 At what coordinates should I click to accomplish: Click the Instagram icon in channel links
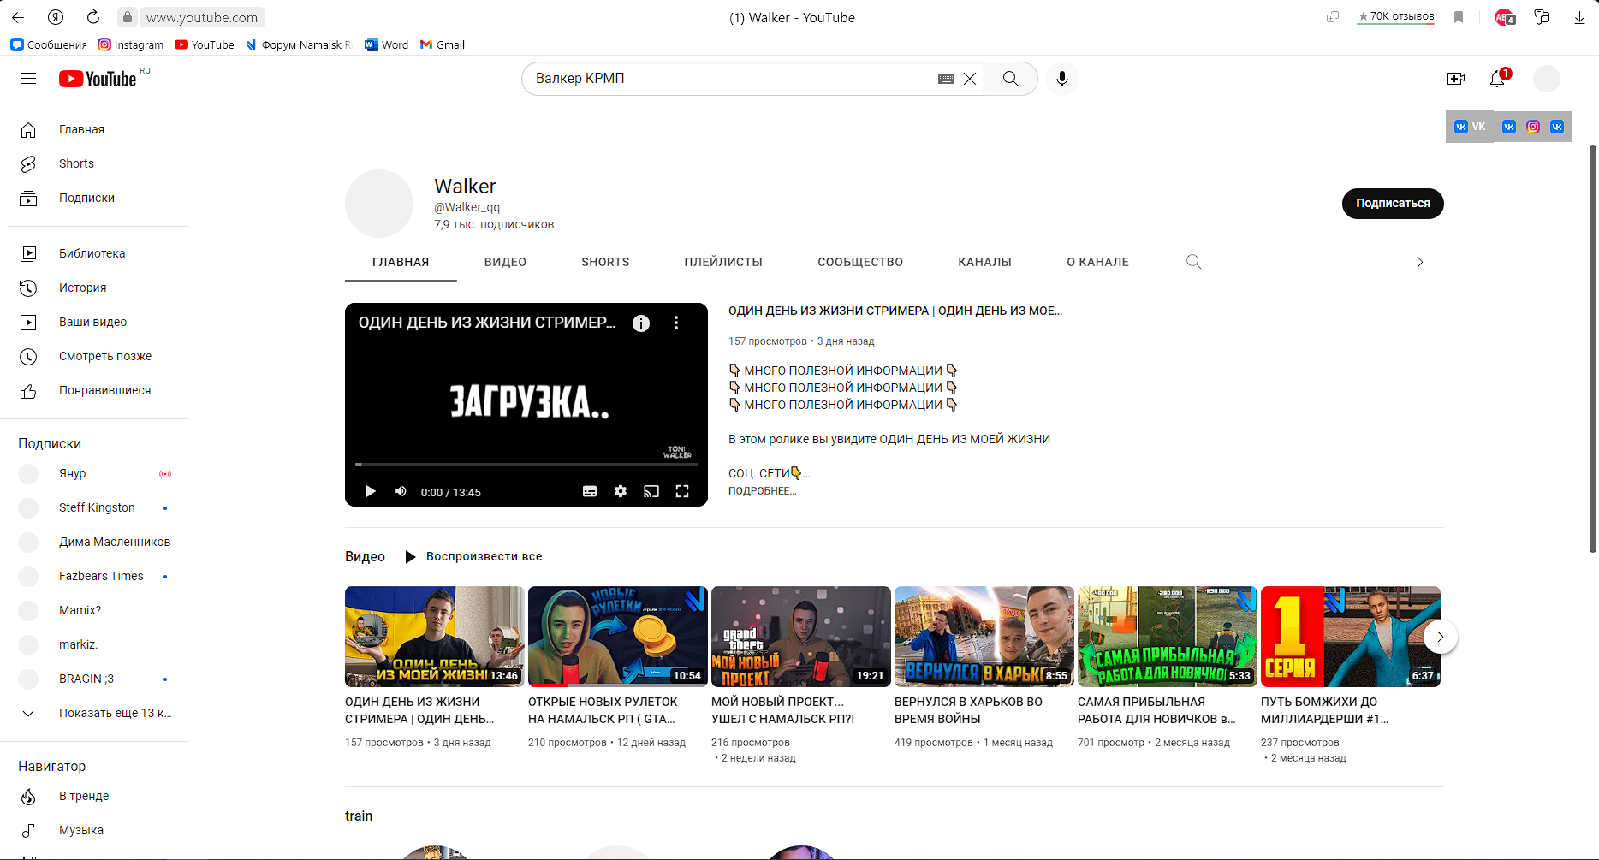pos(1533,127)
